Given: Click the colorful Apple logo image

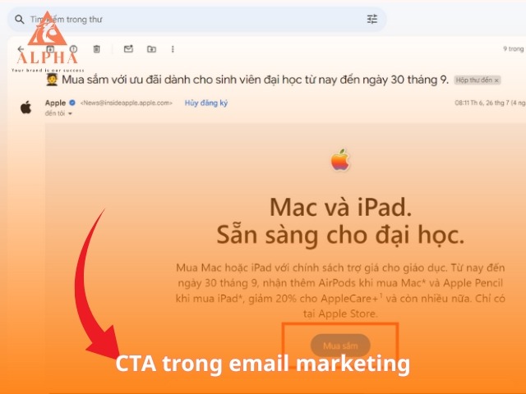Looking at the screenshot, I should [x=340, y=160].
